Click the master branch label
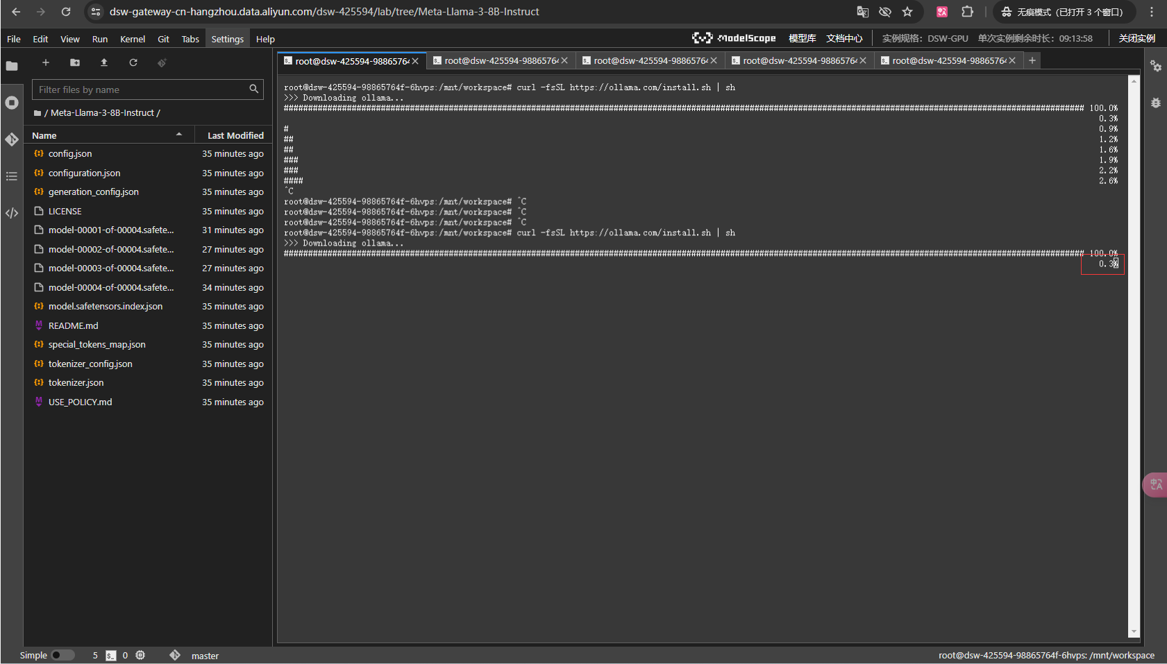The width and height of the screenshot is (1167, 664). tap(205, 656)
